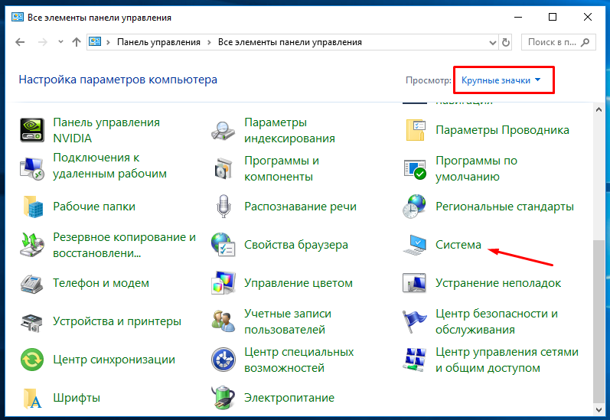Open the Устранение неполадок link

[497, 283]
